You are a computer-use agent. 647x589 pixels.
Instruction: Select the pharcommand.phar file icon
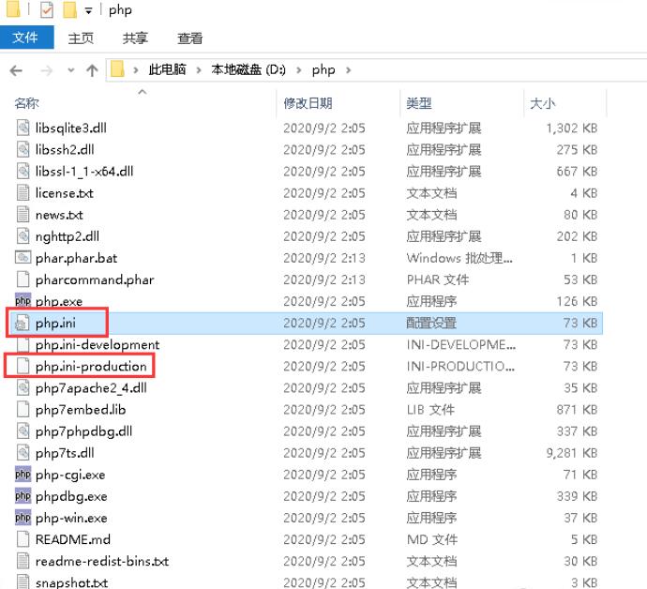click(23, 279)
